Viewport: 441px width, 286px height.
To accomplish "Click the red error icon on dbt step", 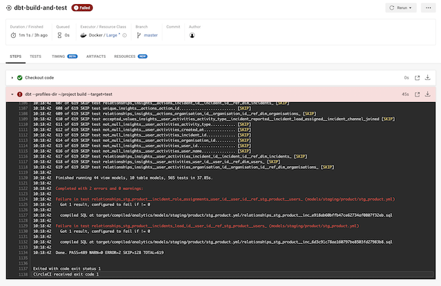I will click(x=20, y=94).
